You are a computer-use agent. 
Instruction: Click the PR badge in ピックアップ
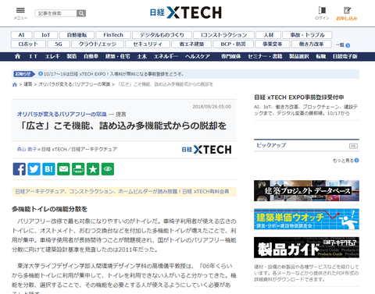[353, 146]
